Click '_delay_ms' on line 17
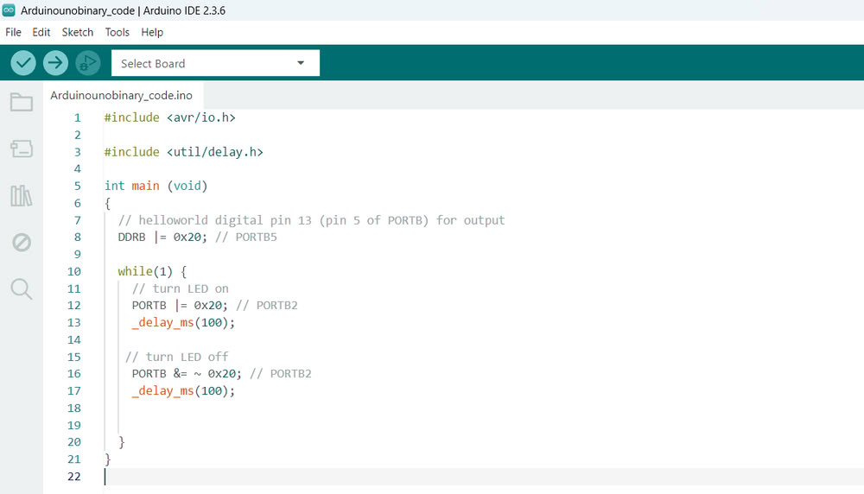The height and width of the screenshot is (494, 864). (x=163, y=391)
